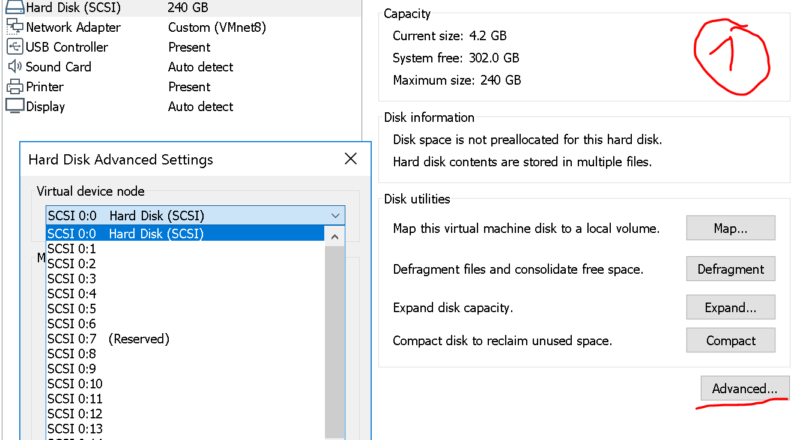Select the USB Controller icon

click(x=15, y=47)
